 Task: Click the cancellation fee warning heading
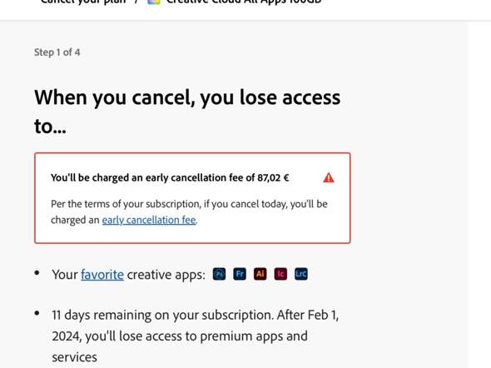[x=170, y=177]
